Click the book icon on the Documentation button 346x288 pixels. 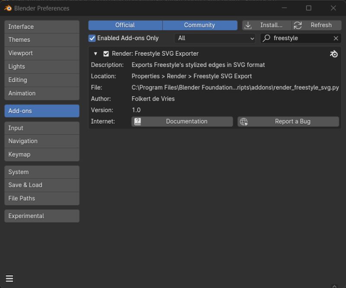click(138, 121)
